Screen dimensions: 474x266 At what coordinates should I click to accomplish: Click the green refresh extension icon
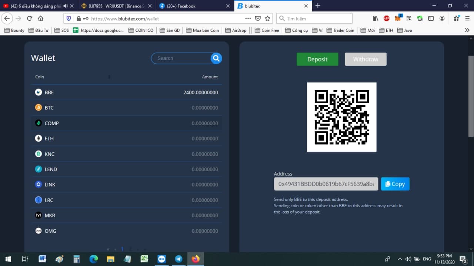point(420,18)
